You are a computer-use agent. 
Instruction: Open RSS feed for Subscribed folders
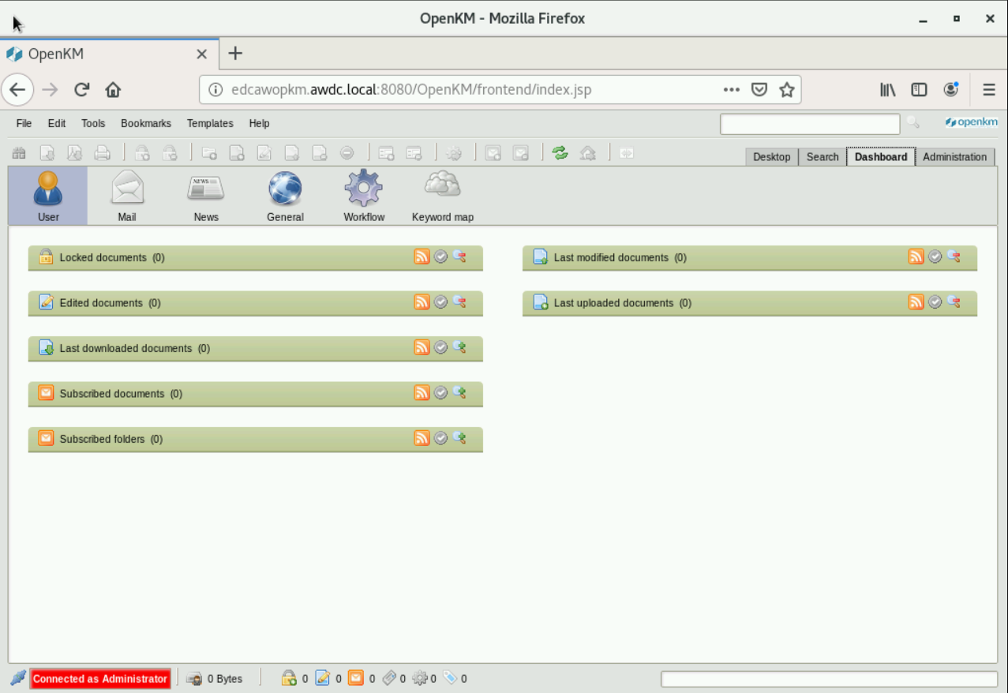coord(422,438)
